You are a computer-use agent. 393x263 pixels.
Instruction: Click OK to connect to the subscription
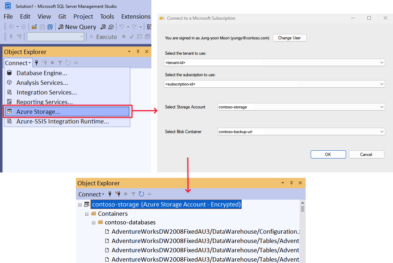pyautogui.click(x=328, y=154)
